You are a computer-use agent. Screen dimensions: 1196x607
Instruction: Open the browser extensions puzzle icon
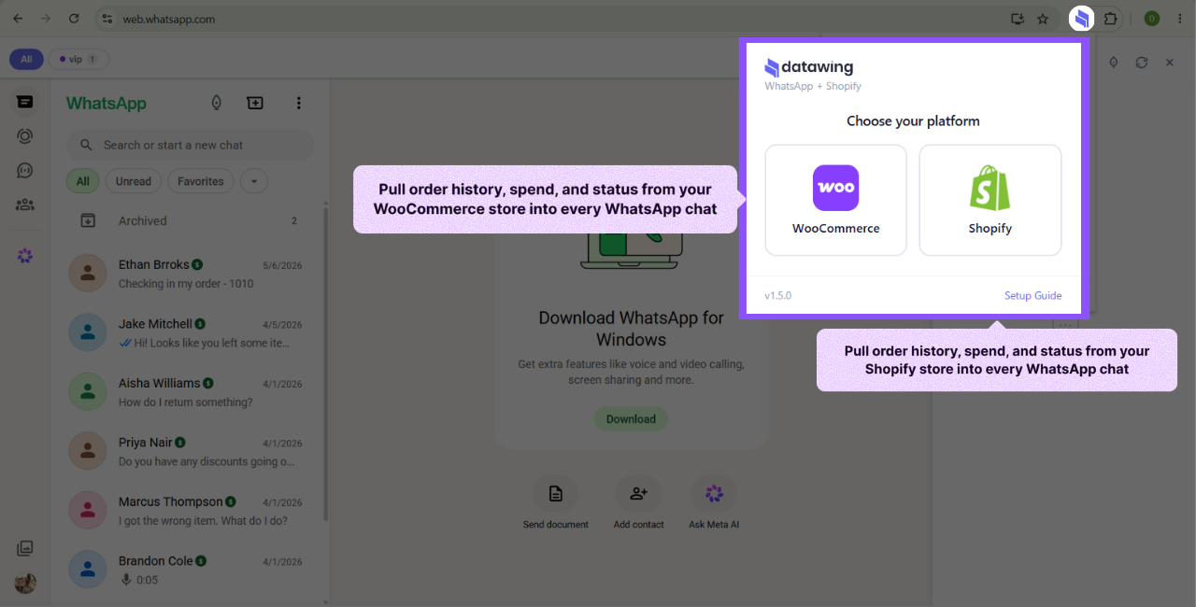pos(1110,19)
